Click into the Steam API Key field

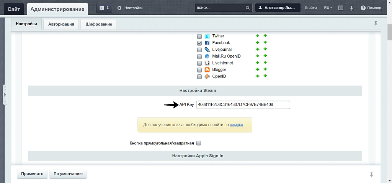(x=243, y=104)
